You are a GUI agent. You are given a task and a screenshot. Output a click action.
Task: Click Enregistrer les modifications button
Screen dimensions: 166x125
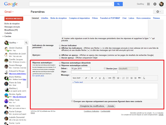tap(92, 106)
